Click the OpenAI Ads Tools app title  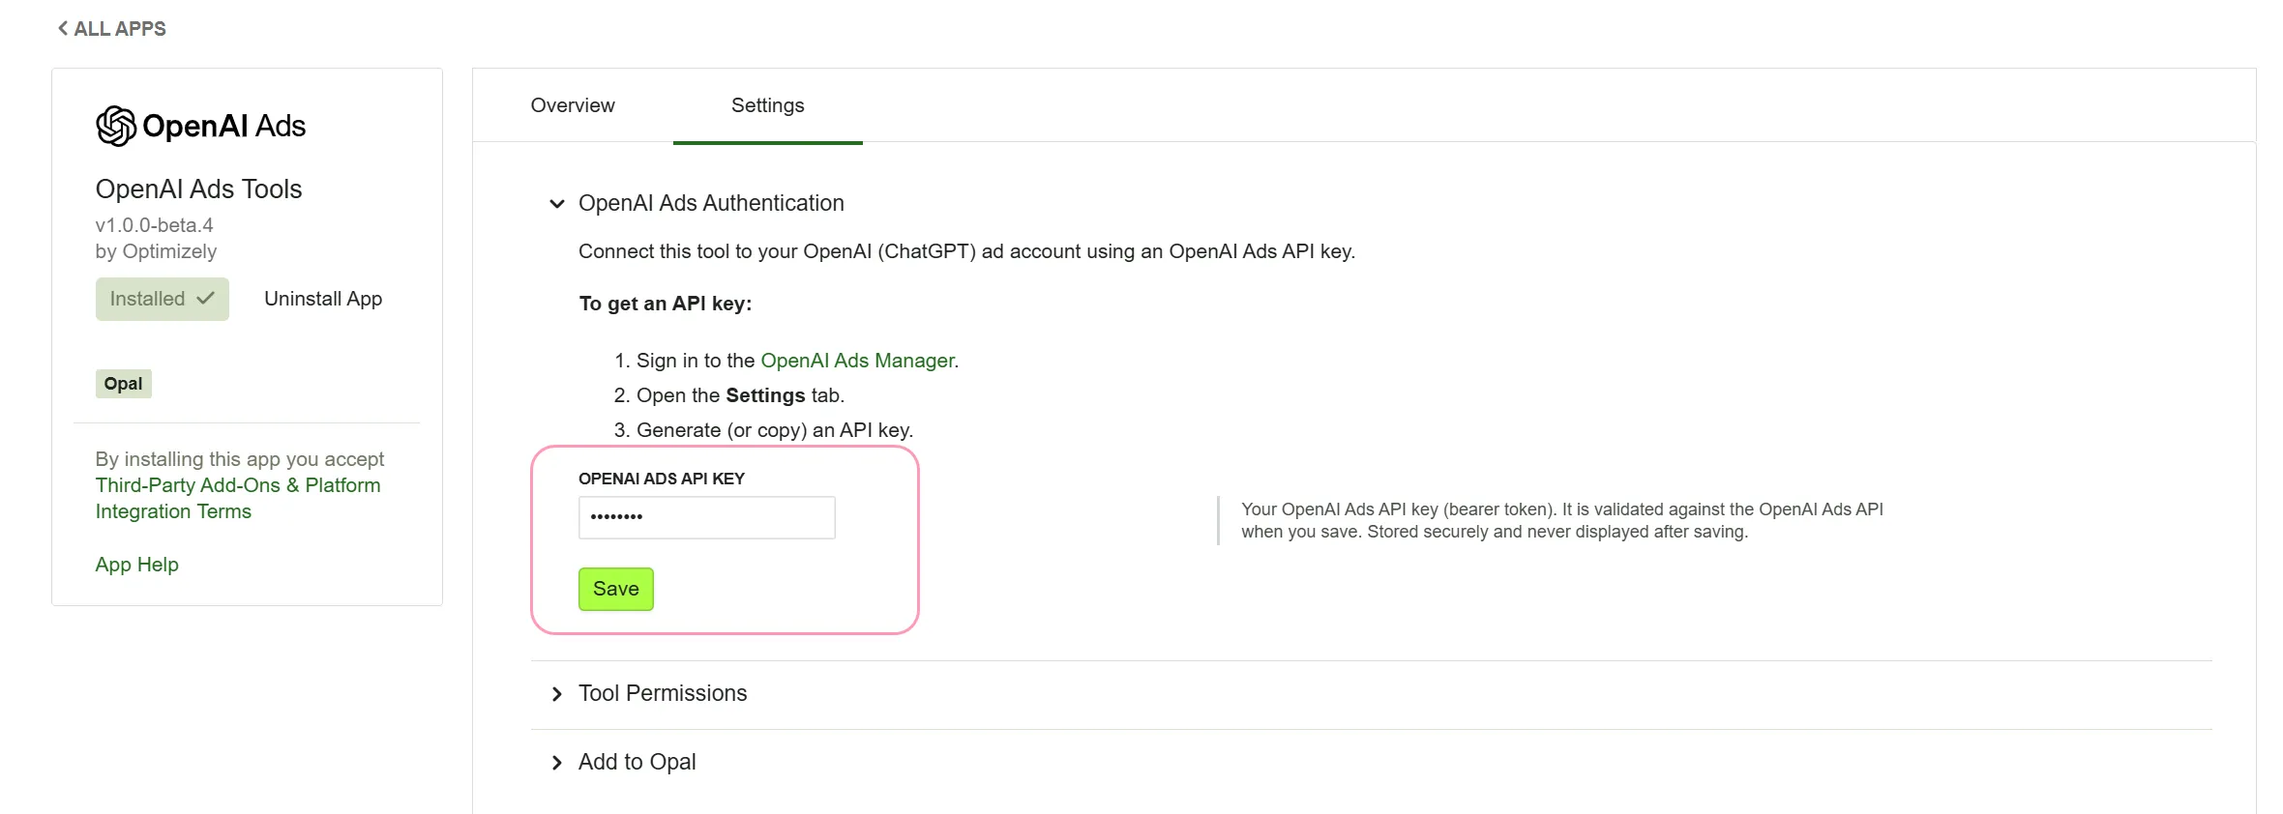[198, 189]
